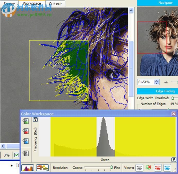
Task: Select the green paint bucket tool
Action: [26, 121]
